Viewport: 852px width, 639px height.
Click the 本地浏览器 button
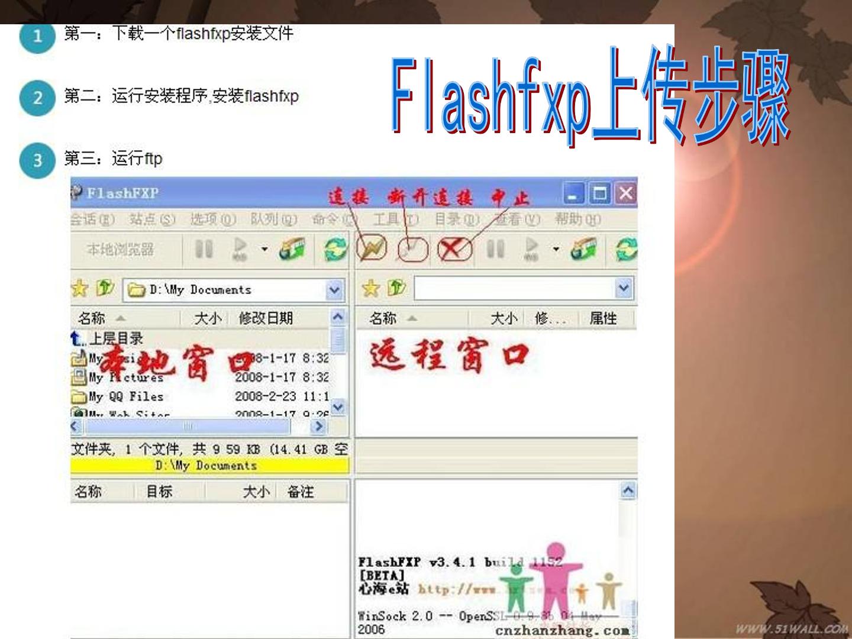click(121, 249)
